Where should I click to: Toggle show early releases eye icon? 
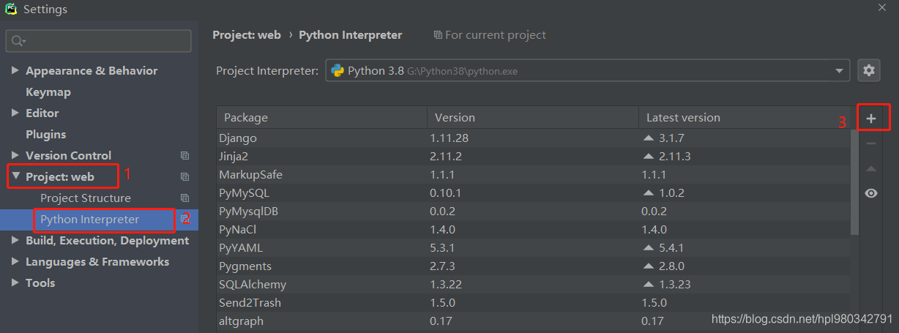click(871, 193)
